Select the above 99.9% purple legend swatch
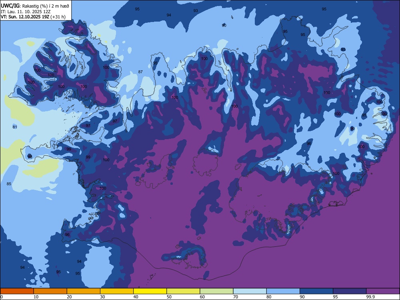The height and width of the screenshot is (300, 400). coord(383,291)
